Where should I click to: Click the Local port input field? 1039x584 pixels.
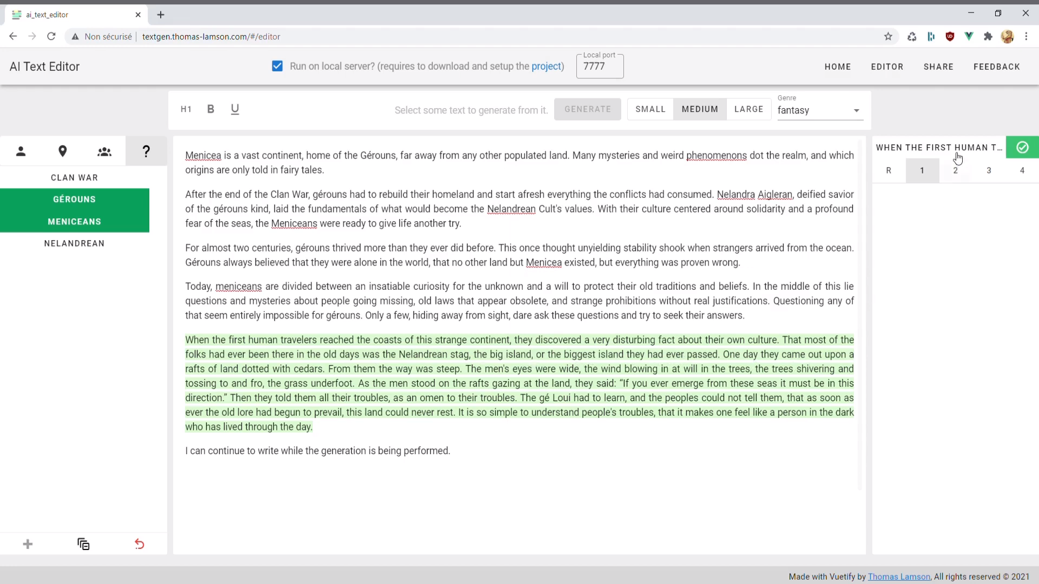click(600, 67)
